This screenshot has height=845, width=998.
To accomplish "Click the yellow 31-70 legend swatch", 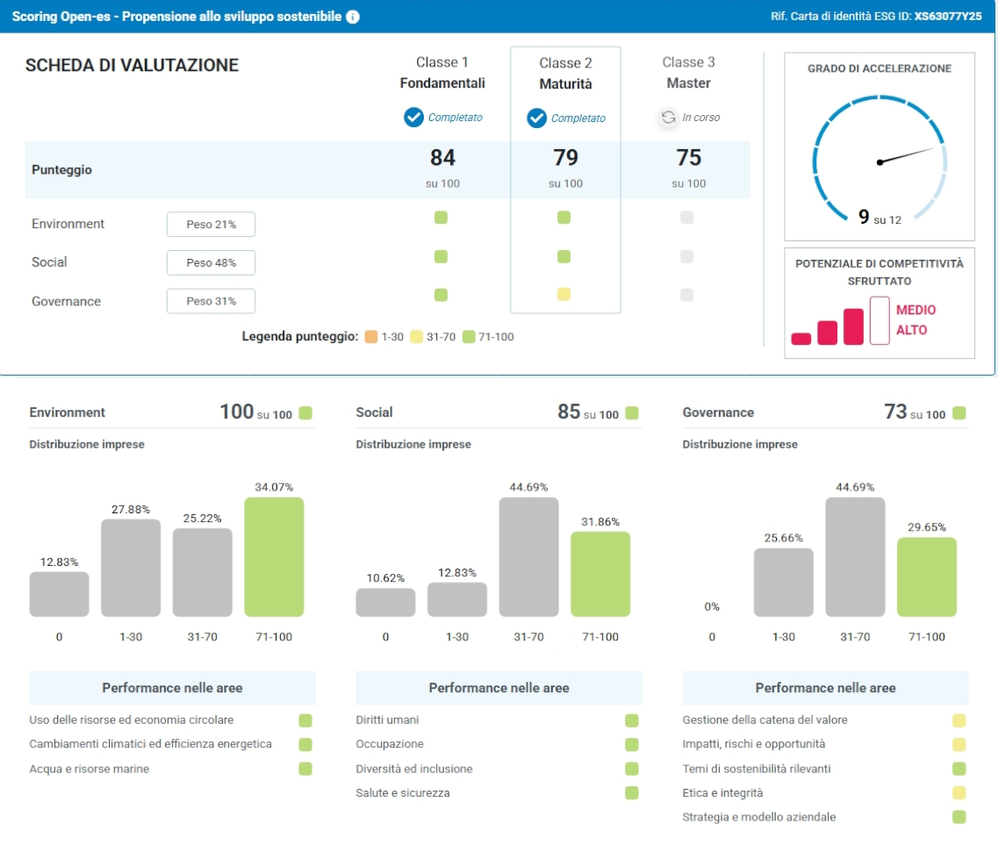I will 416,337.
